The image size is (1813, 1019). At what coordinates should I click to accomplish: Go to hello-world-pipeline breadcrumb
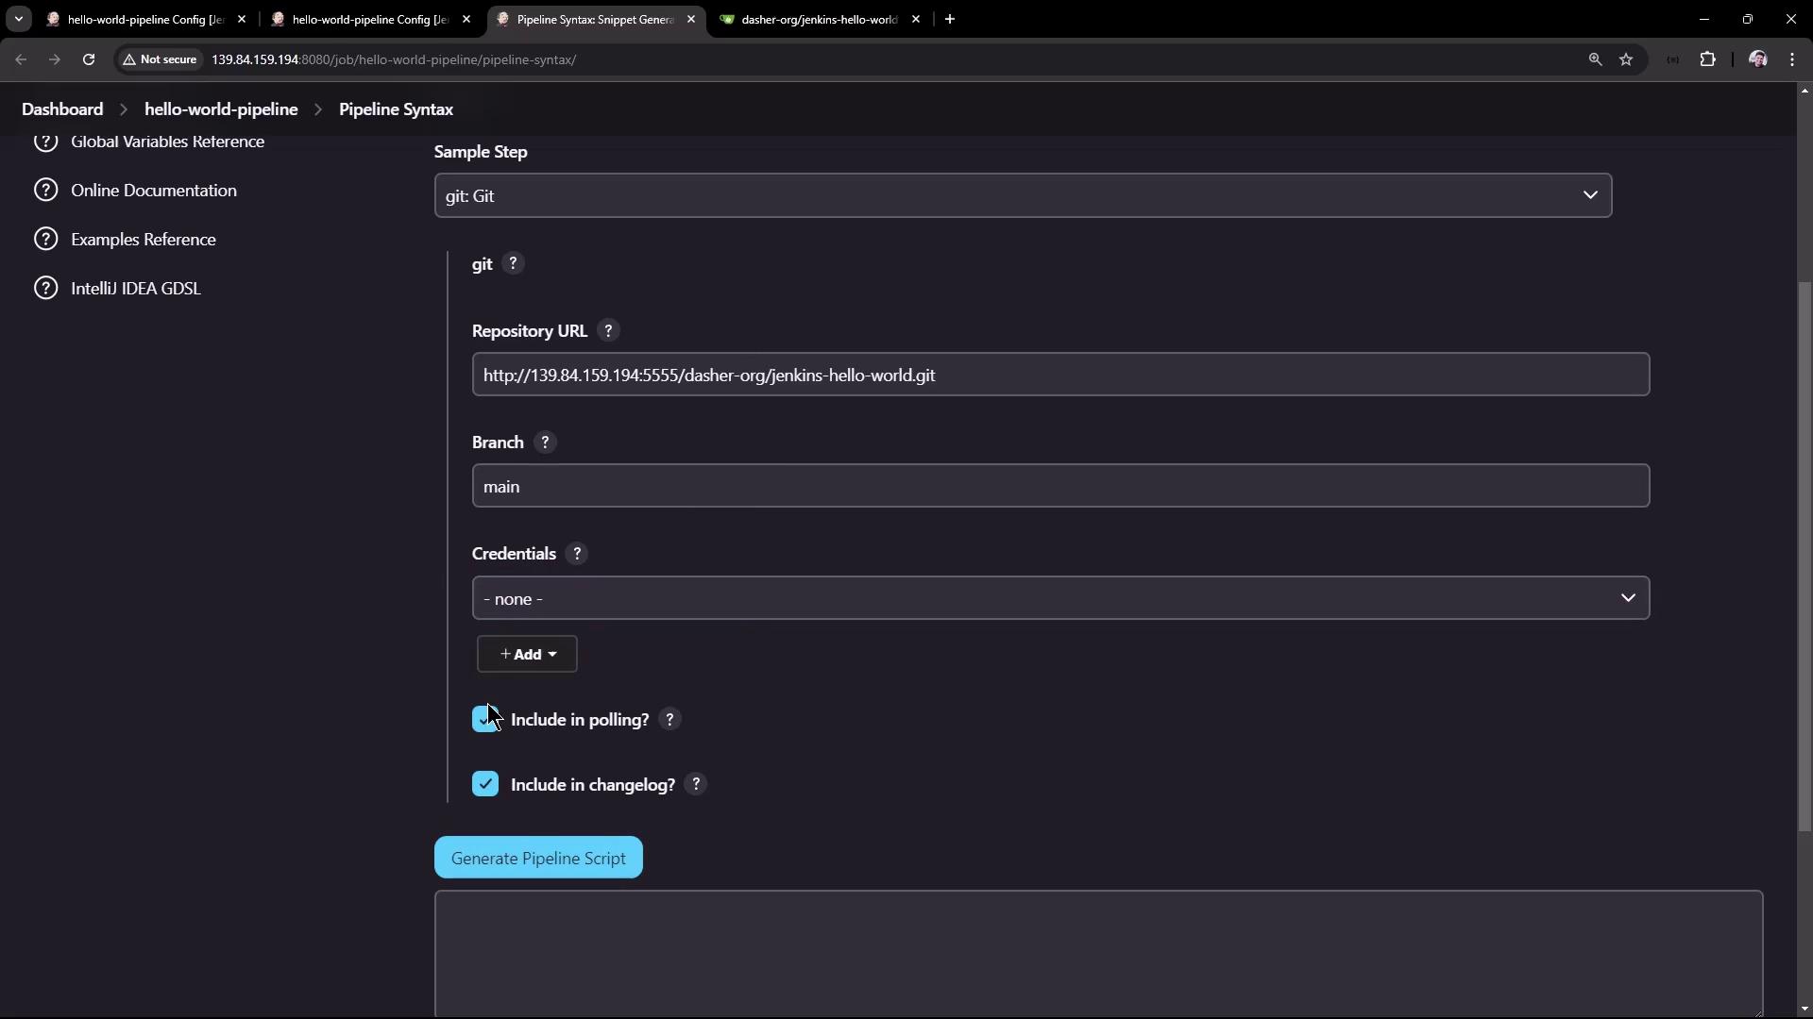pos(221,109)
